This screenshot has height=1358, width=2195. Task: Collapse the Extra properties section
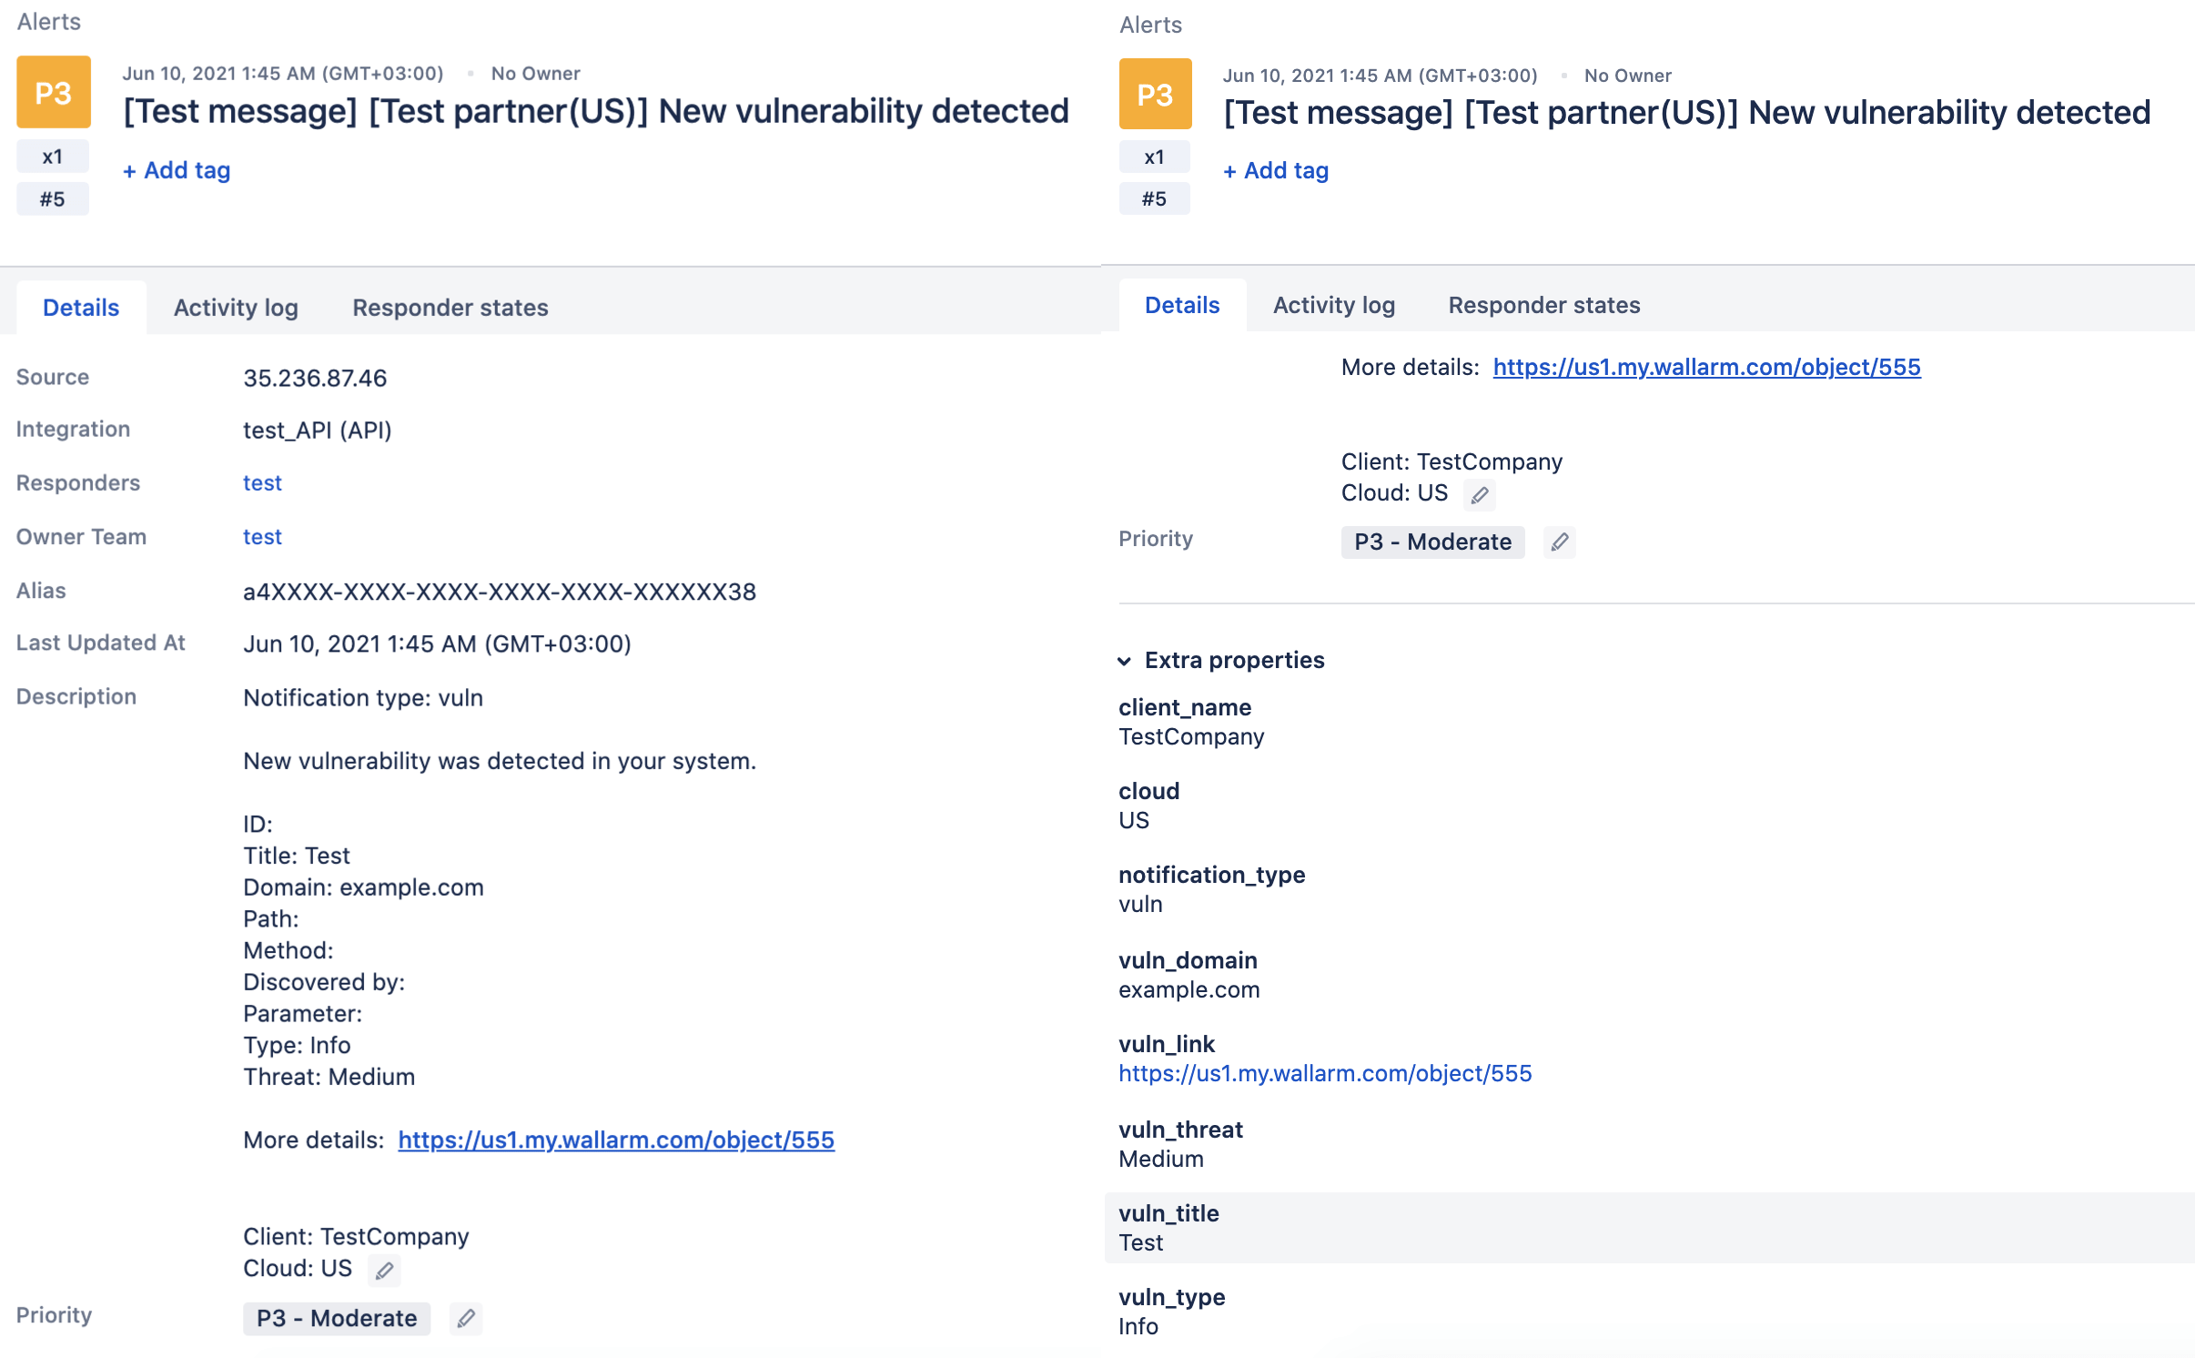pyautogui.click(x=1125, y=661)
